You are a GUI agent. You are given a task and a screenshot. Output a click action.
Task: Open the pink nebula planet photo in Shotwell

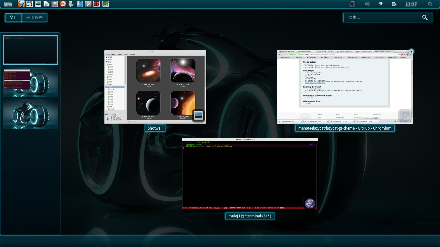click(x=183, y=70)
